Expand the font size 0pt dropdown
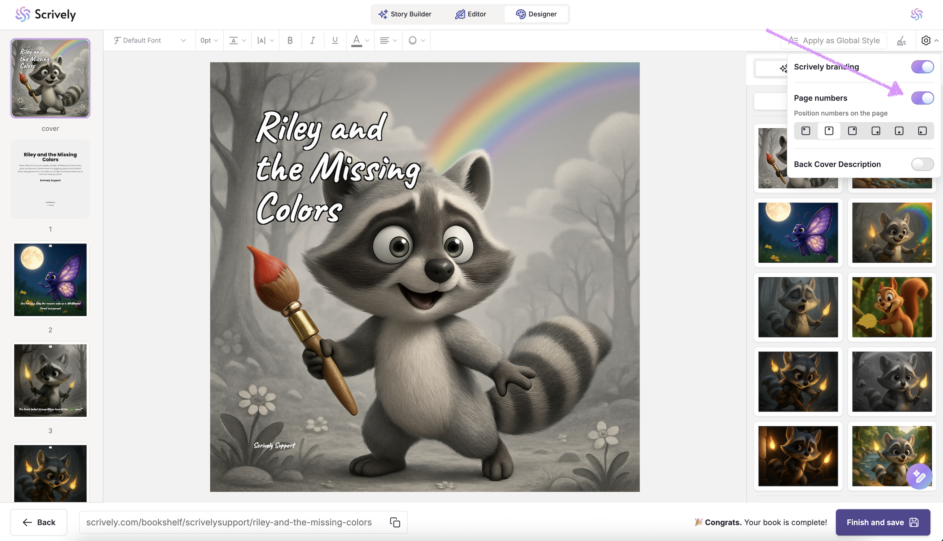The height and width of the screenshot is (541, 943). click(x=209, y=40)
